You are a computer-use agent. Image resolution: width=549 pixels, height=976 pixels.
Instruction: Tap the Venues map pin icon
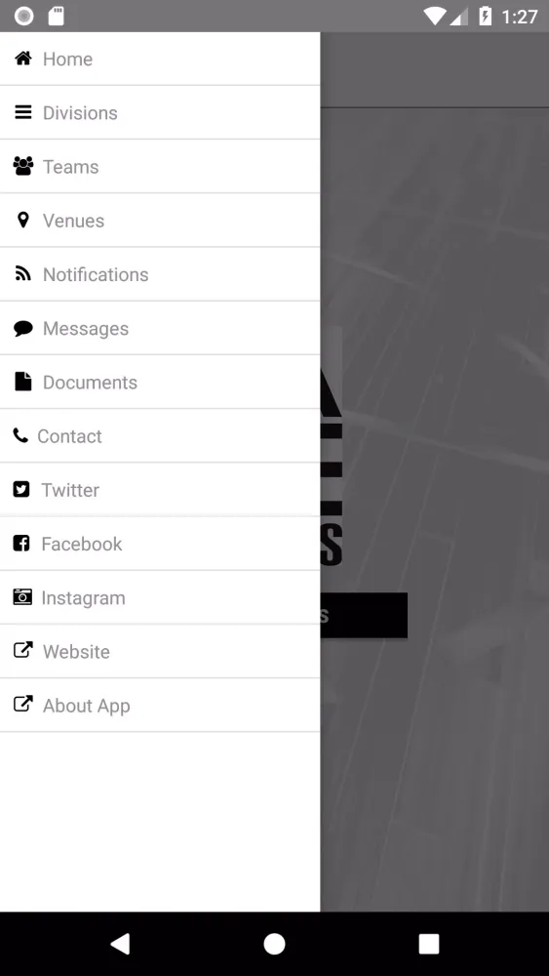23,221
